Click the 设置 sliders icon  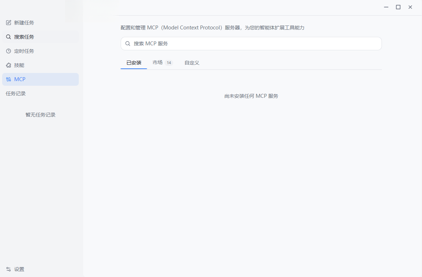click(x=9, y=269)
